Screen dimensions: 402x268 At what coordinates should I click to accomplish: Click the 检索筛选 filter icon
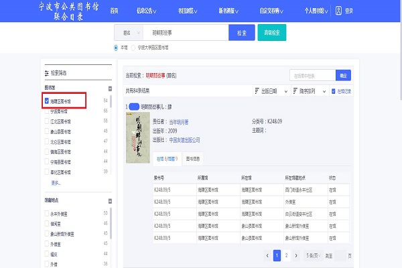pyautogui.click(x=47, y=72)
